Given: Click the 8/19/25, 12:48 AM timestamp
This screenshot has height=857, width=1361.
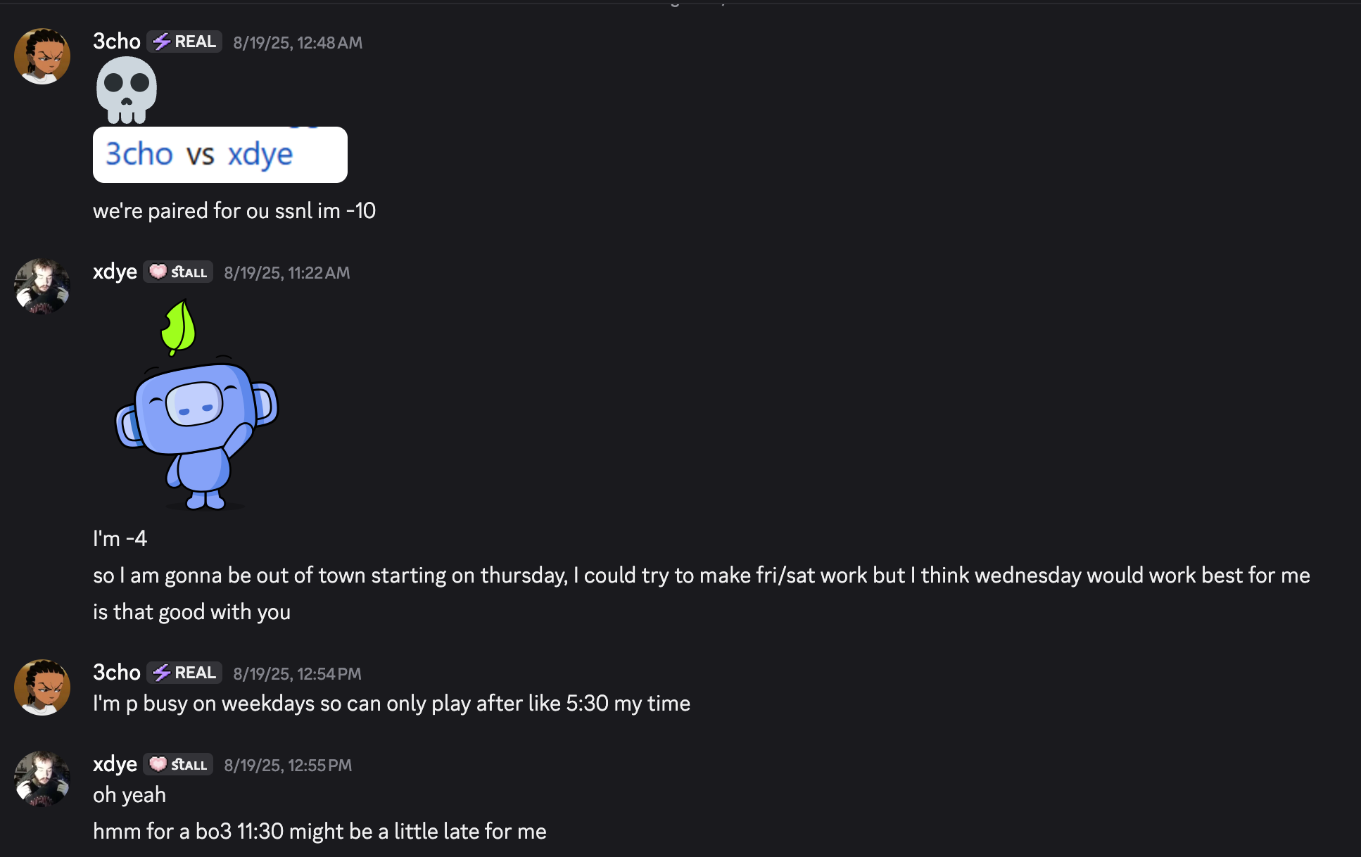Looking at the screenshot, I should click(298, 43).
